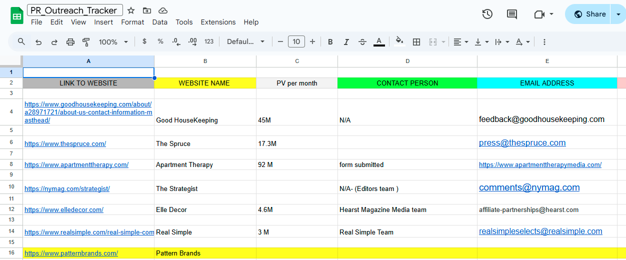Click the press@thespruce.com email link

click(522, 142)
